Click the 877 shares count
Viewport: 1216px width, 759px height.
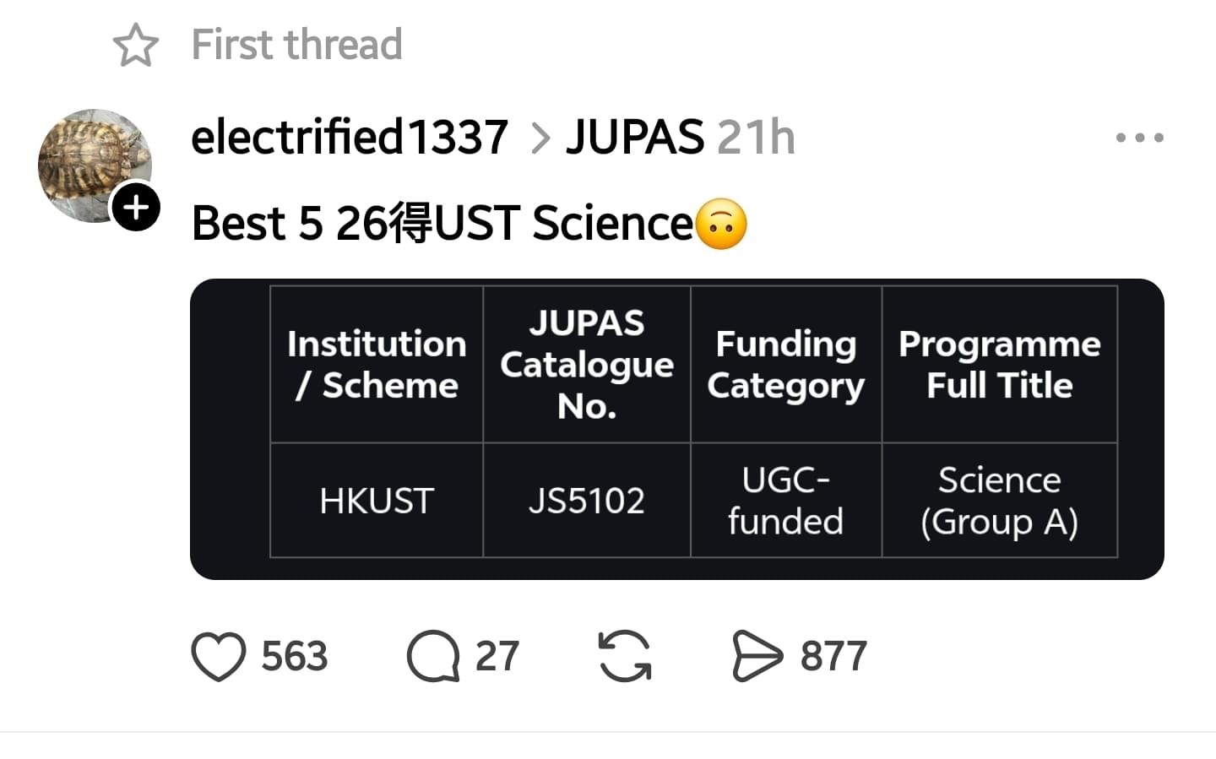pos(833,656)
